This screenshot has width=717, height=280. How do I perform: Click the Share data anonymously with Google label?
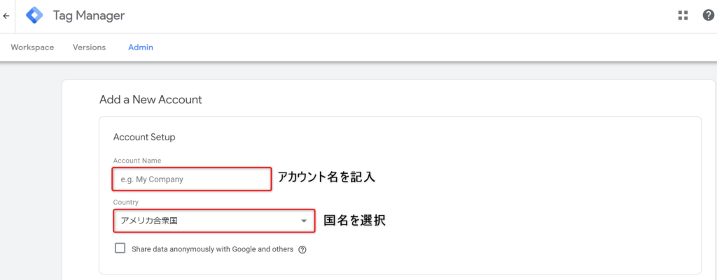click(x=212, y=249)
